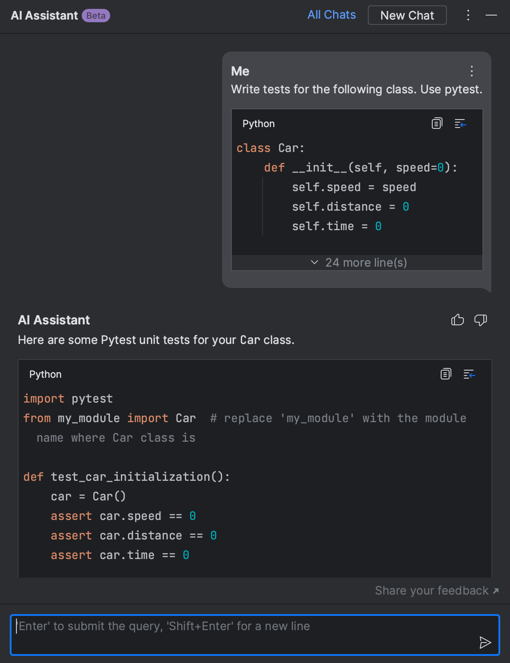Viewport: 510px width, 663px height.
Task: Open the Me message options menu
Action: (x=472, y=71)
